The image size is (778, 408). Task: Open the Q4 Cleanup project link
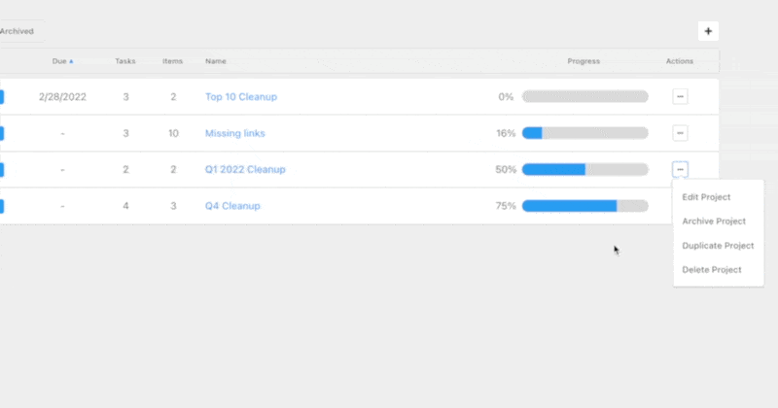click(x=232, y=206)
